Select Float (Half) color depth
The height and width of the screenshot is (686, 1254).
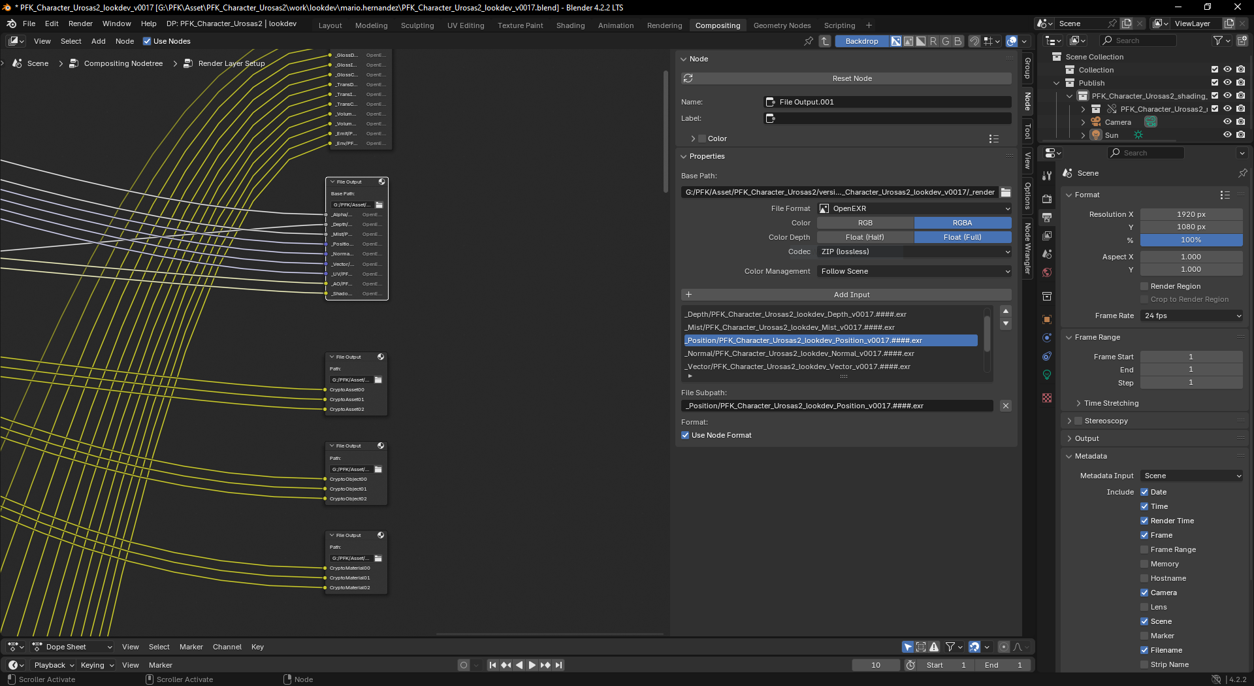coord(865,237)
